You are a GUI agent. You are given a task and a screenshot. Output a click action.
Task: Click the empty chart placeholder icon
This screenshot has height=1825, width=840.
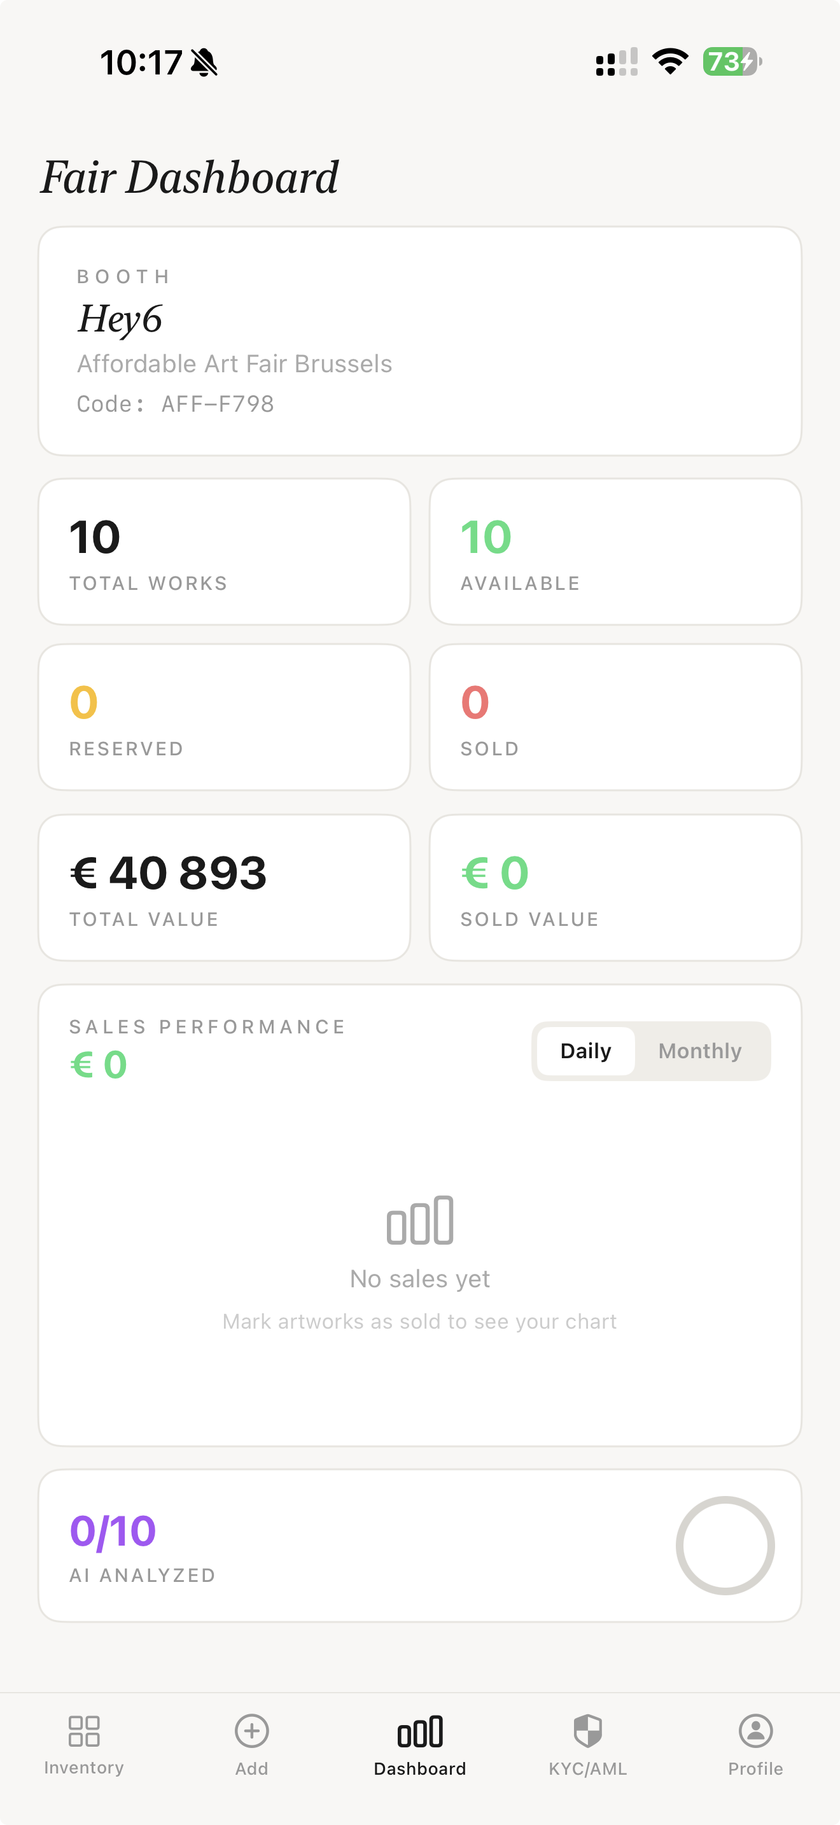point(420,1220)
